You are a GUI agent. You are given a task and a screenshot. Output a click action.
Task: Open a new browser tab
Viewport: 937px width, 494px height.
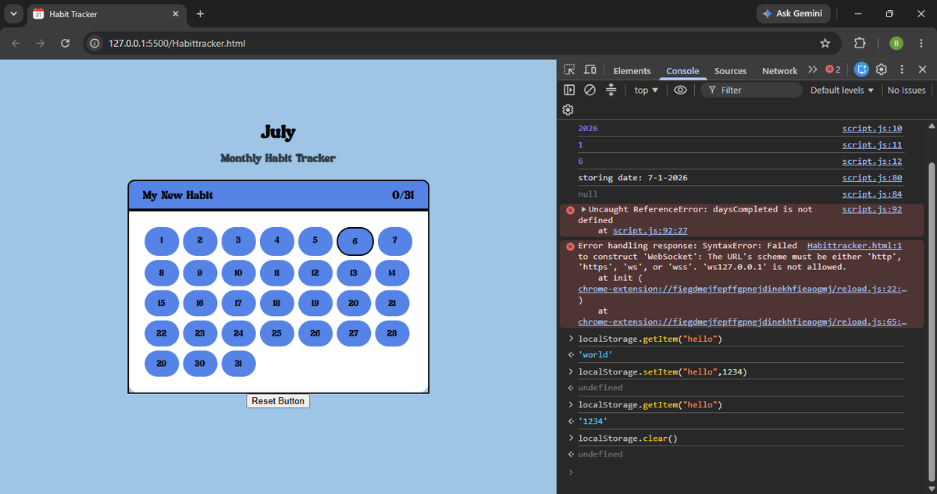point(200,14)
